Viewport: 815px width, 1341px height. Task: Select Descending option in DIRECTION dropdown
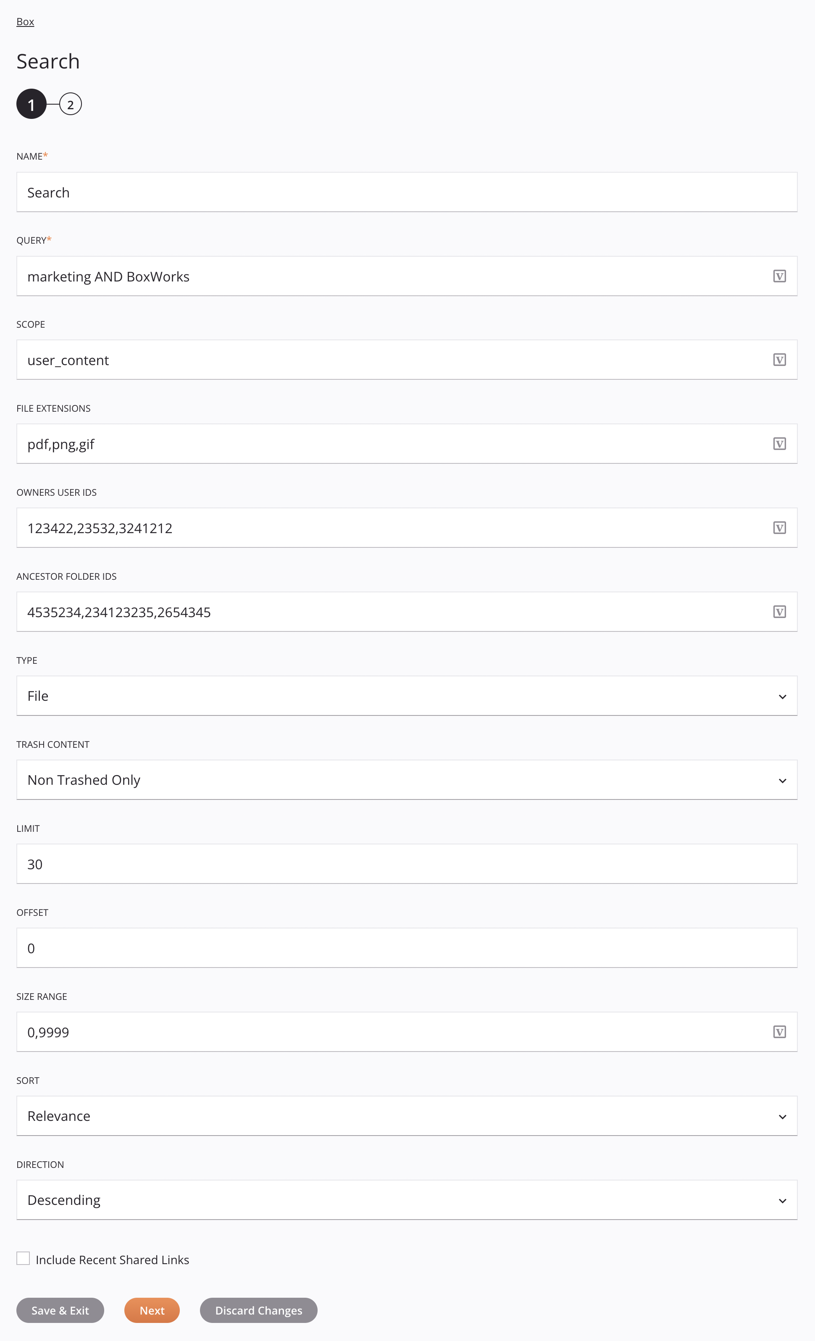pyautogui.click(x=406, y=1199)
